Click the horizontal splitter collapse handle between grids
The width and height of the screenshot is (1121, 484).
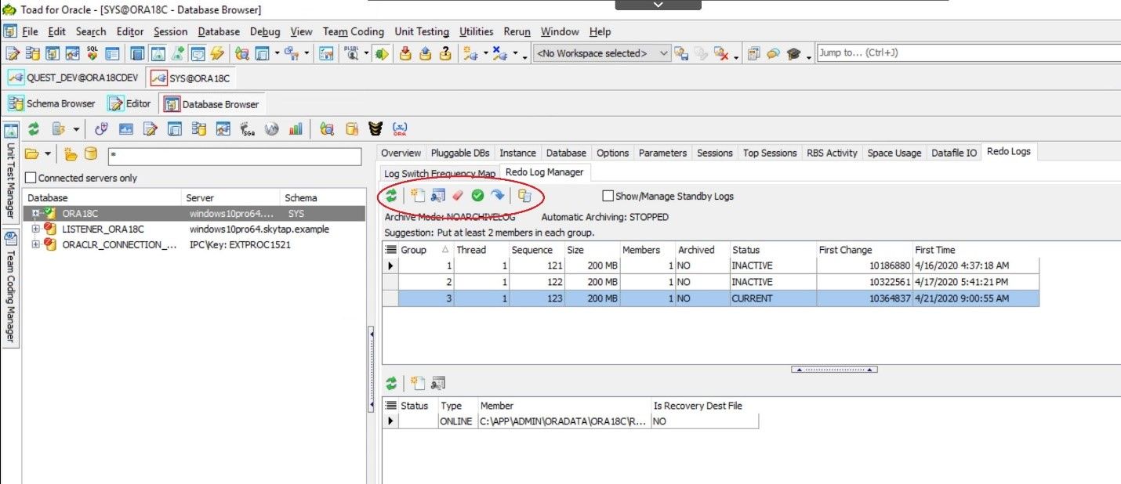[x=834, y=369]
